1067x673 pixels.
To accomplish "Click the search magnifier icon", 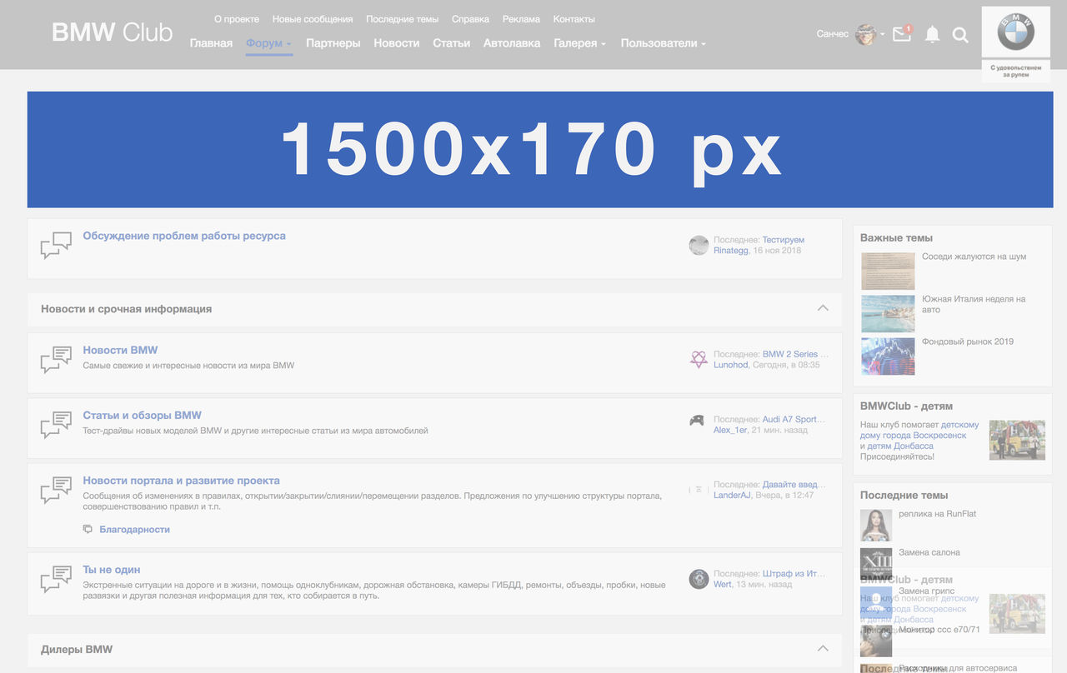I will click(960, 35).
